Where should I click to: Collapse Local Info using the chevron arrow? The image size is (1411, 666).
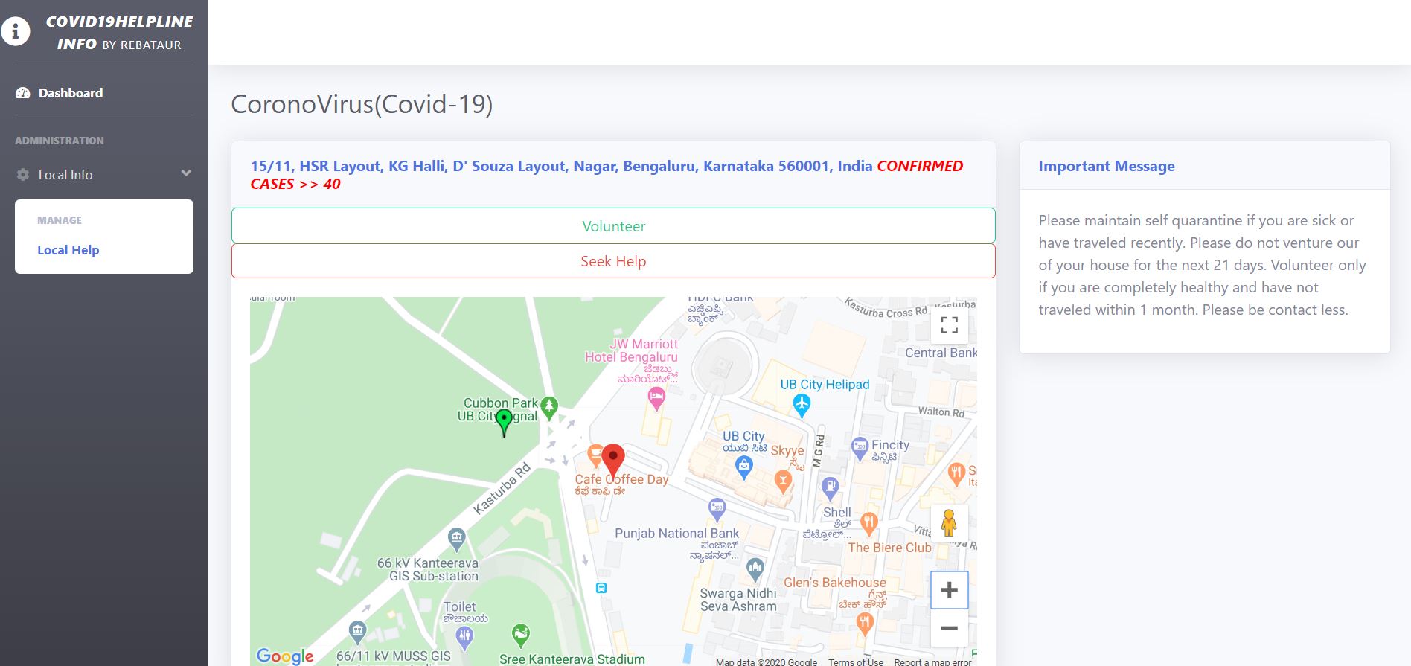point(186,173)
